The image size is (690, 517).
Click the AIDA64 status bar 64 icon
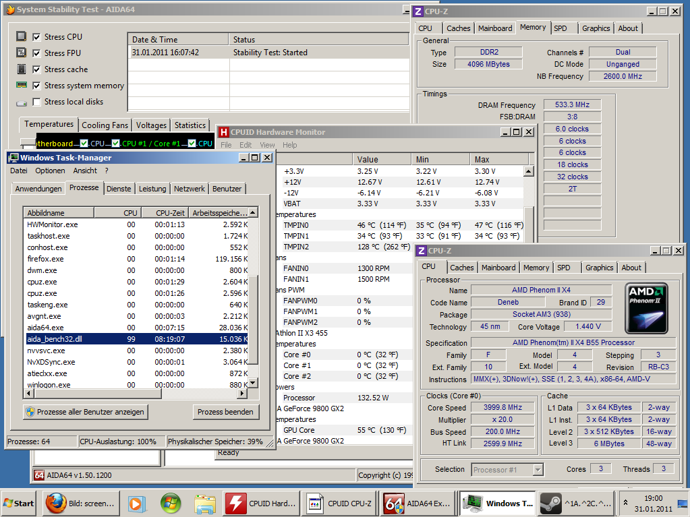pyautogui.click(x=39, y=475)
